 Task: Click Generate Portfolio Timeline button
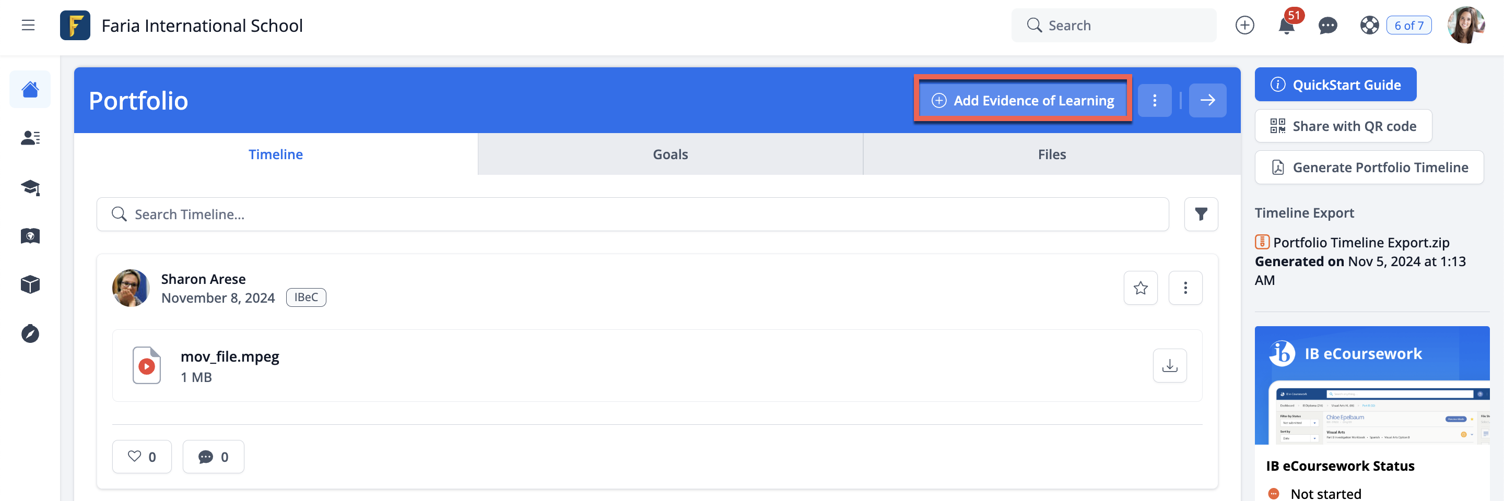pyautogui.click(x=1369, y=168)
